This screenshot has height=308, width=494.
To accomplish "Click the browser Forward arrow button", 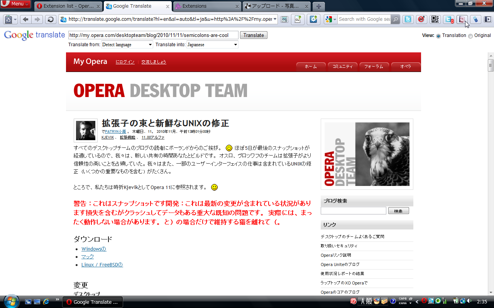I will pyautogui.click(x=37, y=19).
